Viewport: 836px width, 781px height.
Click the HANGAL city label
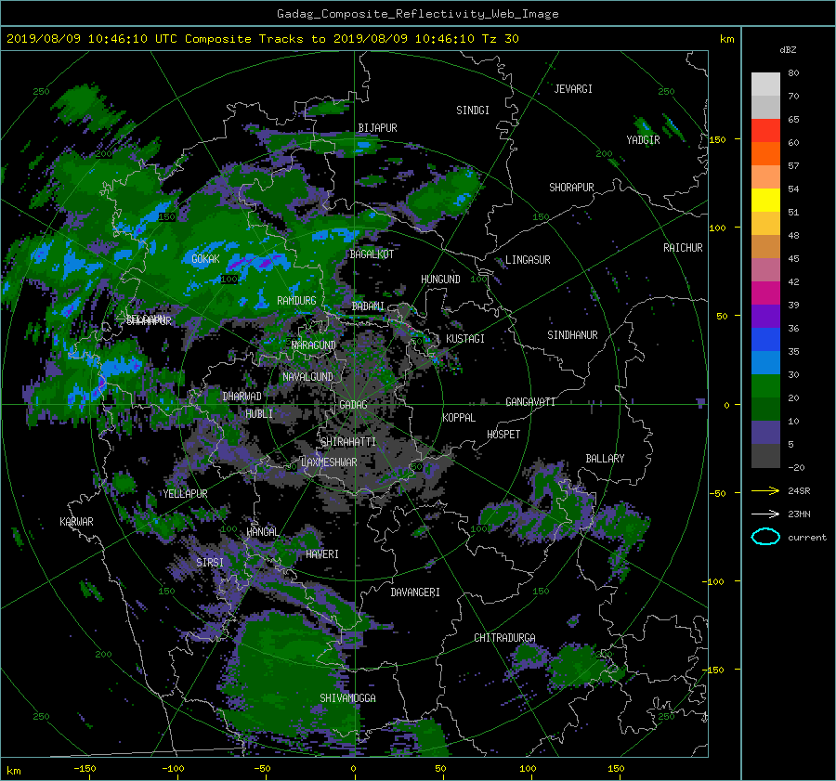pos(262,532)
